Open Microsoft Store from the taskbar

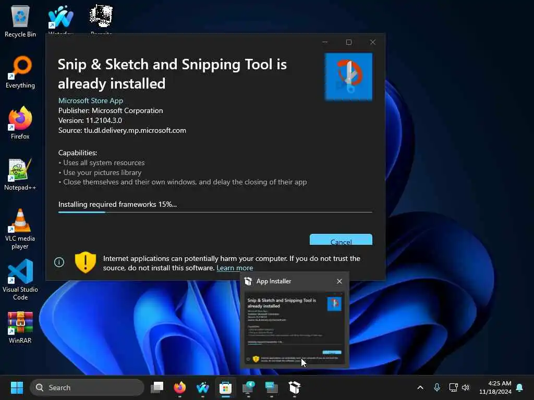pos(225,387)
